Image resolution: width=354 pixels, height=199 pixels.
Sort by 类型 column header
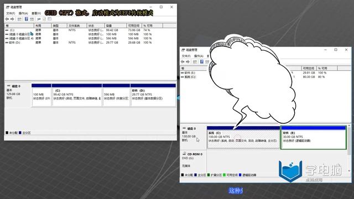(x=59, y=26)
